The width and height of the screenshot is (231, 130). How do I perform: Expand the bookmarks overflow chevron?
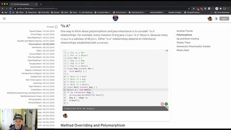click(x=212, y=12)
